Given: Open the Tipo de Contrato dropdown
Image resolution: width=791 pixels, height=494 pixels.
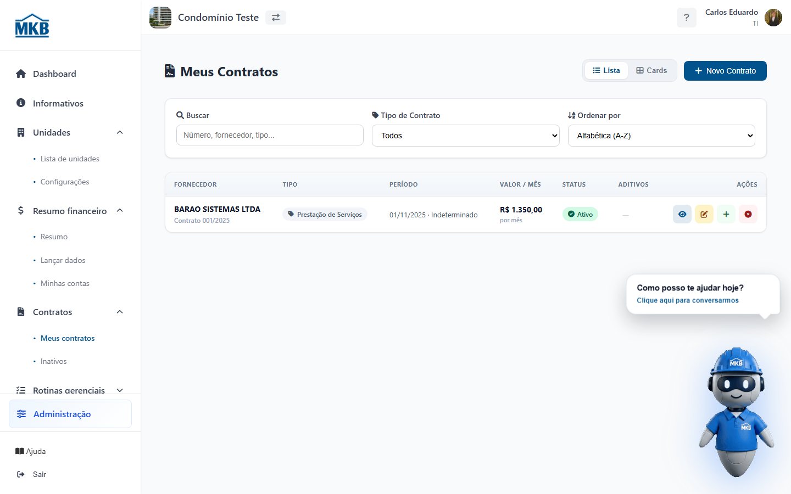Looking at the screenshot, I should click(x=466, y=136).
